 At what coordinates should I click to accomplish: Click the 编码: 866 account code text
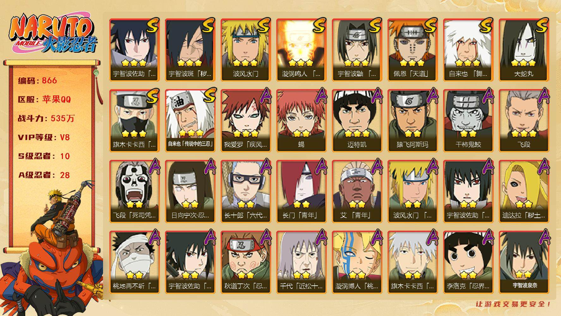[37, 81]
